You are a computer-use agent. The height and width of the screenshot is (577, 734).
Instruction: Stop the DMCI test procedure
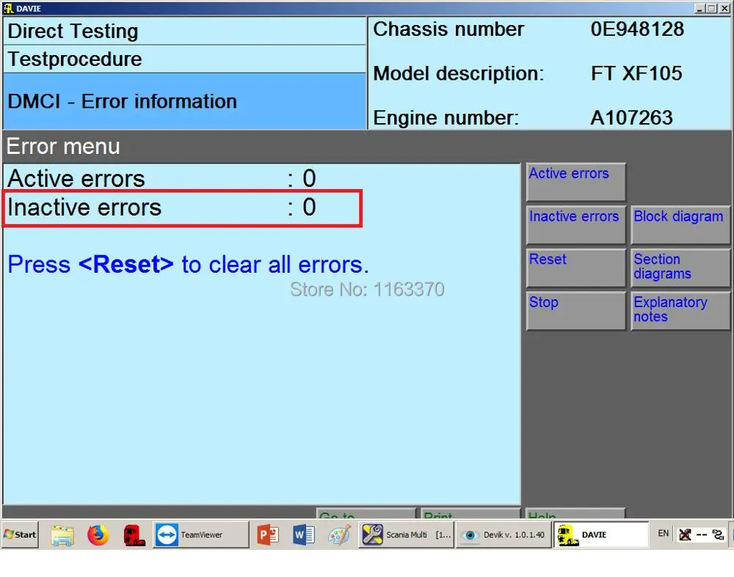click(575, 311)
